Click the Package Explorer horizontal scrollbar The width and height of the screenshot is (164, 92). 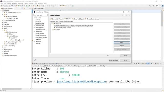click(12, 89)
